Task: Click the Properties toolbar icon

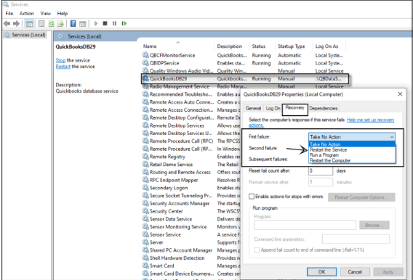Action: [41, 24]
